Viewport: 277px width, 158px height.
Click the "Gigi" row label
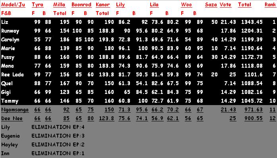6,92
